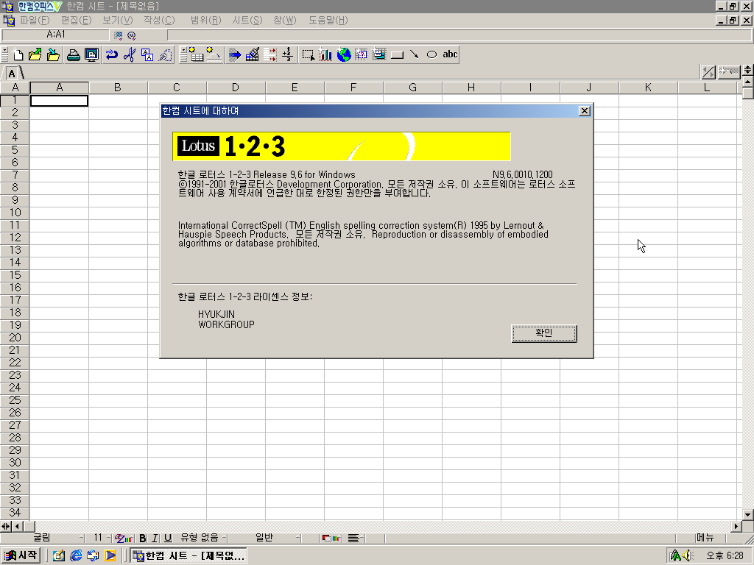Toggle Bold in the status bar
The width and height of the screenshot is (754, 565).
(x=142, y=538)
